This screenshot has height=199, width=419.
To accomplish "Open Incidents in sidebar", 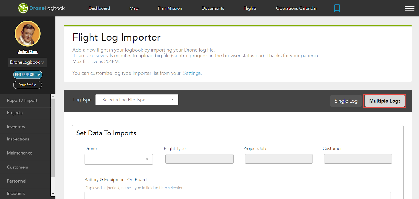I will [x=25, y=194].
